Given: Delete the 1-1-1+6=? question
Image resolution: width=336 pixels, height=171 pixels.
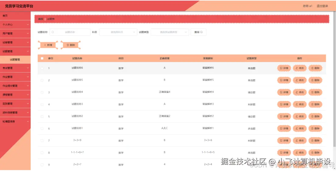Looking at the screenshot, I should tap(315, 152).
